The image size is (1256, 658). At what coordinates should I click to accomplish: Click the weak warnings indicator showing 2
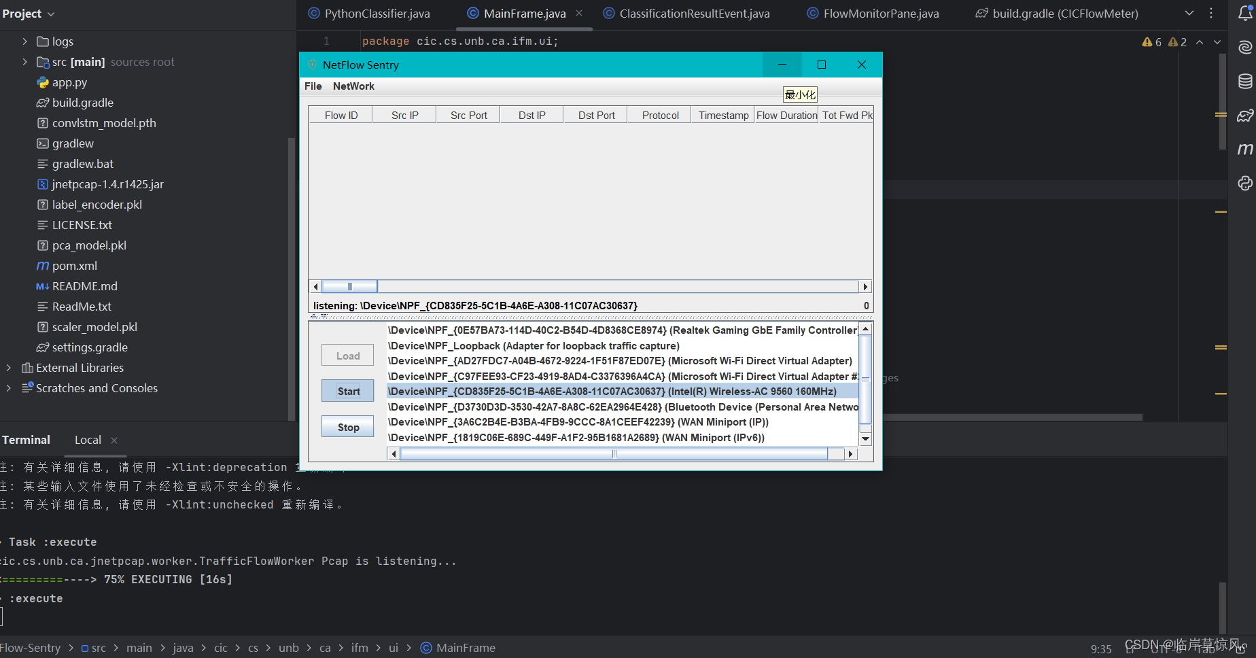1177,42
